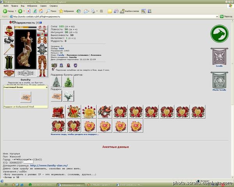Screen dimensions: 234x187
Task: Click the red helmet equipment slot
Action: (9, 31)
